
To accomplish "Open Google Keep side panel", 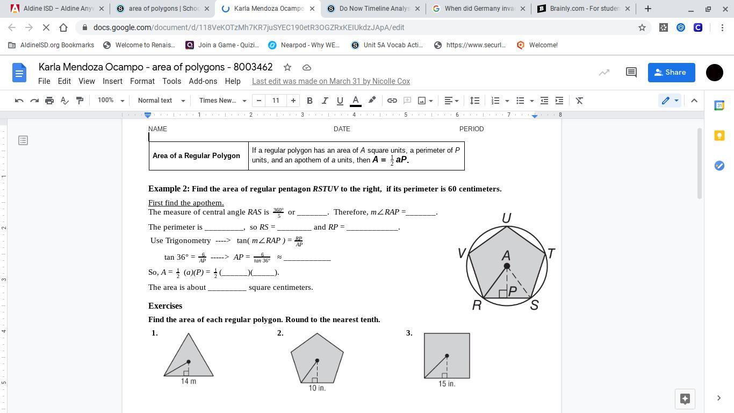I will pyautogui.click(x=719, y=136).
